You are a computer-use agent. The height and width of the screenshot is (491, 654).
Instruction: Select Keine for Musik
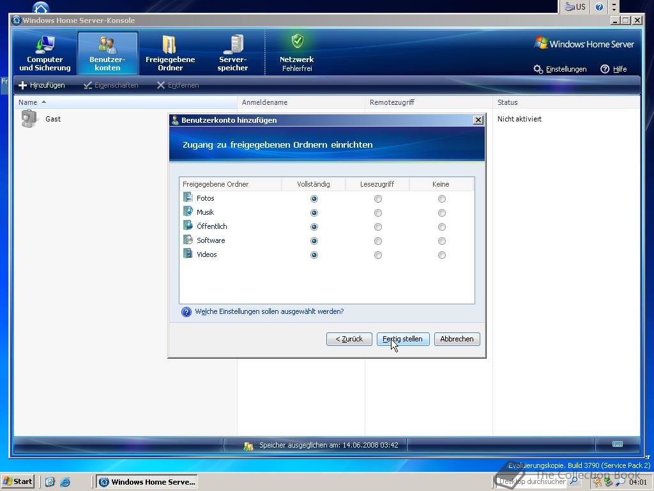pos(442,213)
